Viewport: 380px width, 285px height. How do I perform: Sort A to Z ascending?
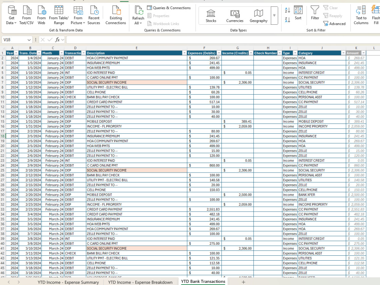287,10
